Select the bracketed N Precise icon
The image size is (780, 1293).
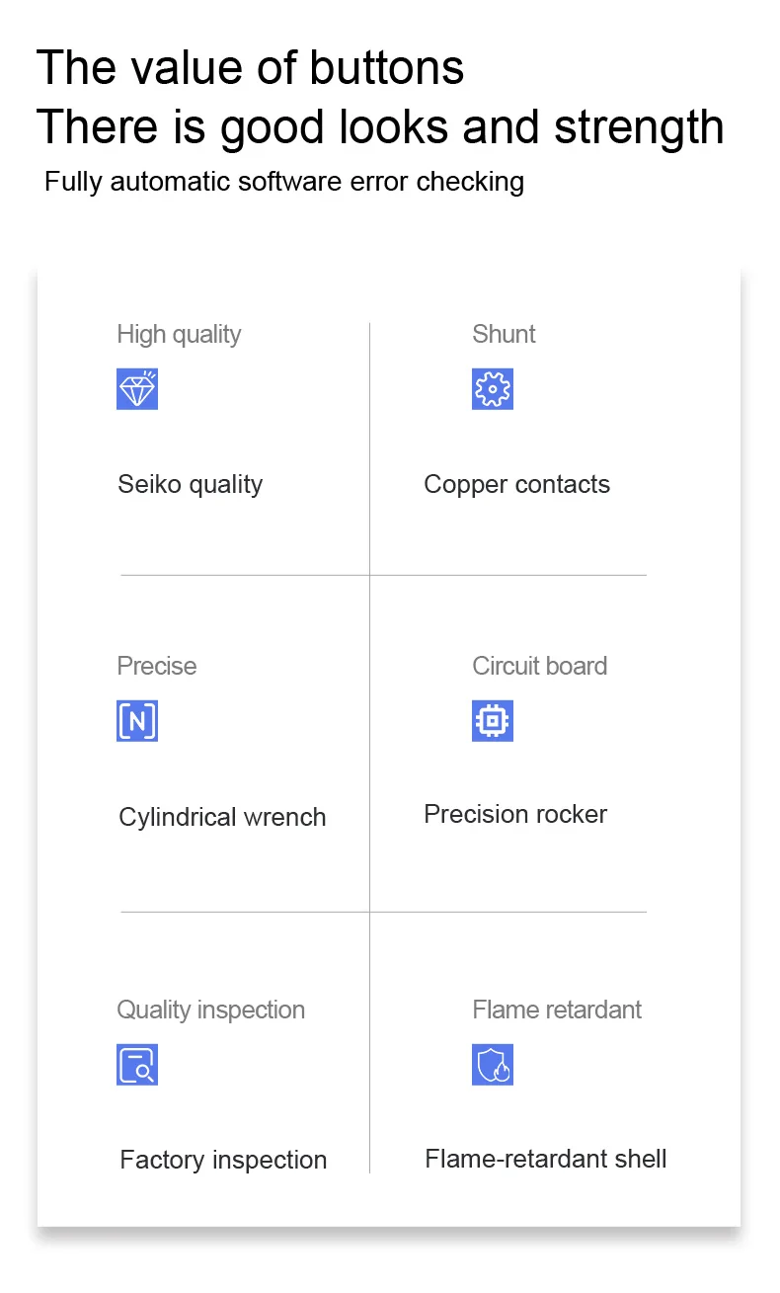[137, 721]
